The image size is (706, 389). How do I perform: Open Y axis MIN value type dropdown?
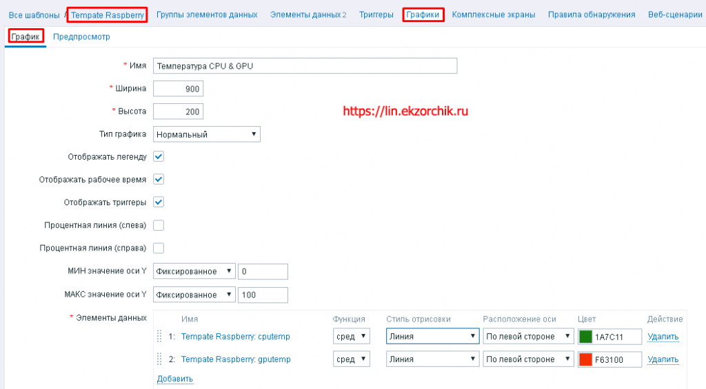click(194, 271)
